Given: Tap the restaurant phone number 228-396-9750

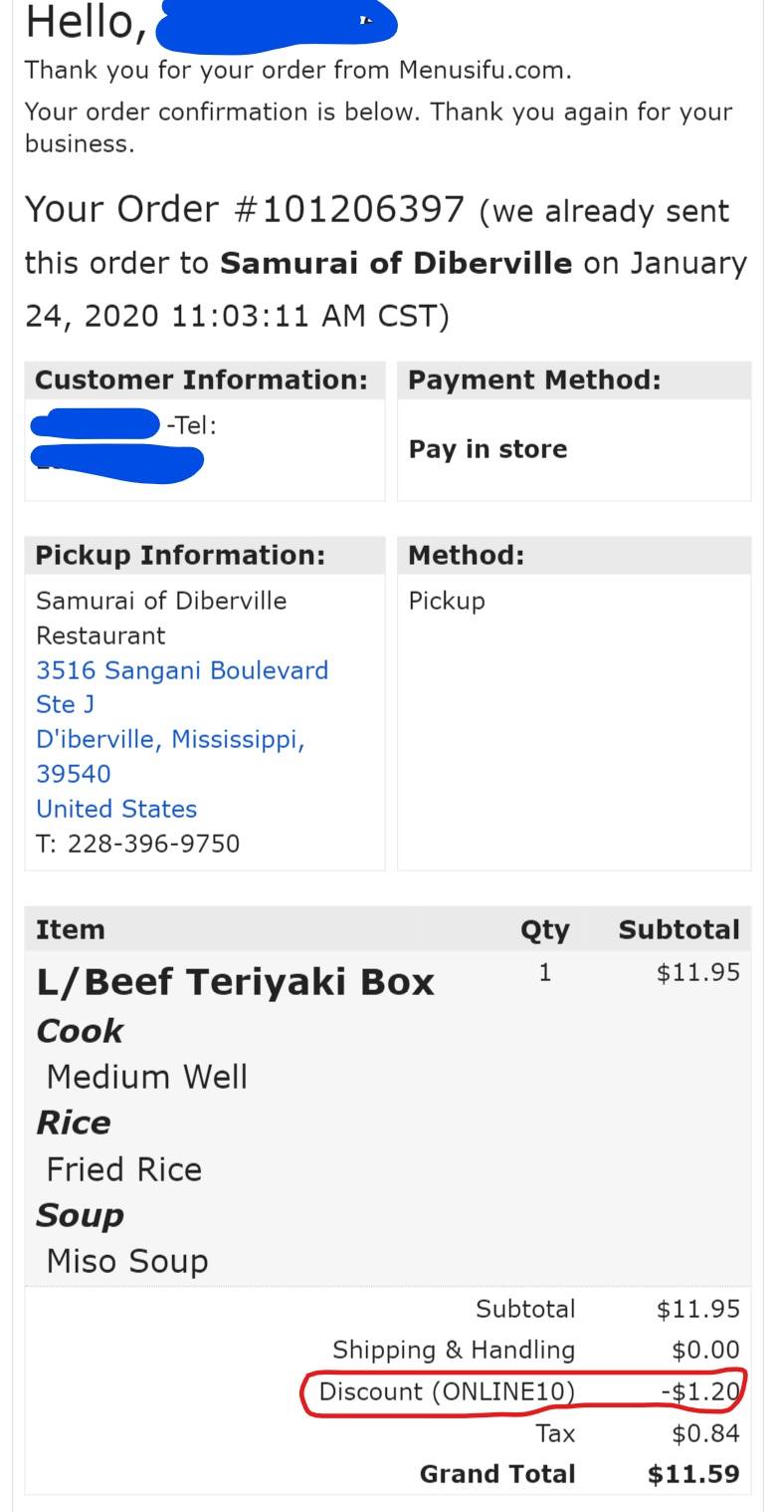Looking at the screenshot, I should coord(153,844).
